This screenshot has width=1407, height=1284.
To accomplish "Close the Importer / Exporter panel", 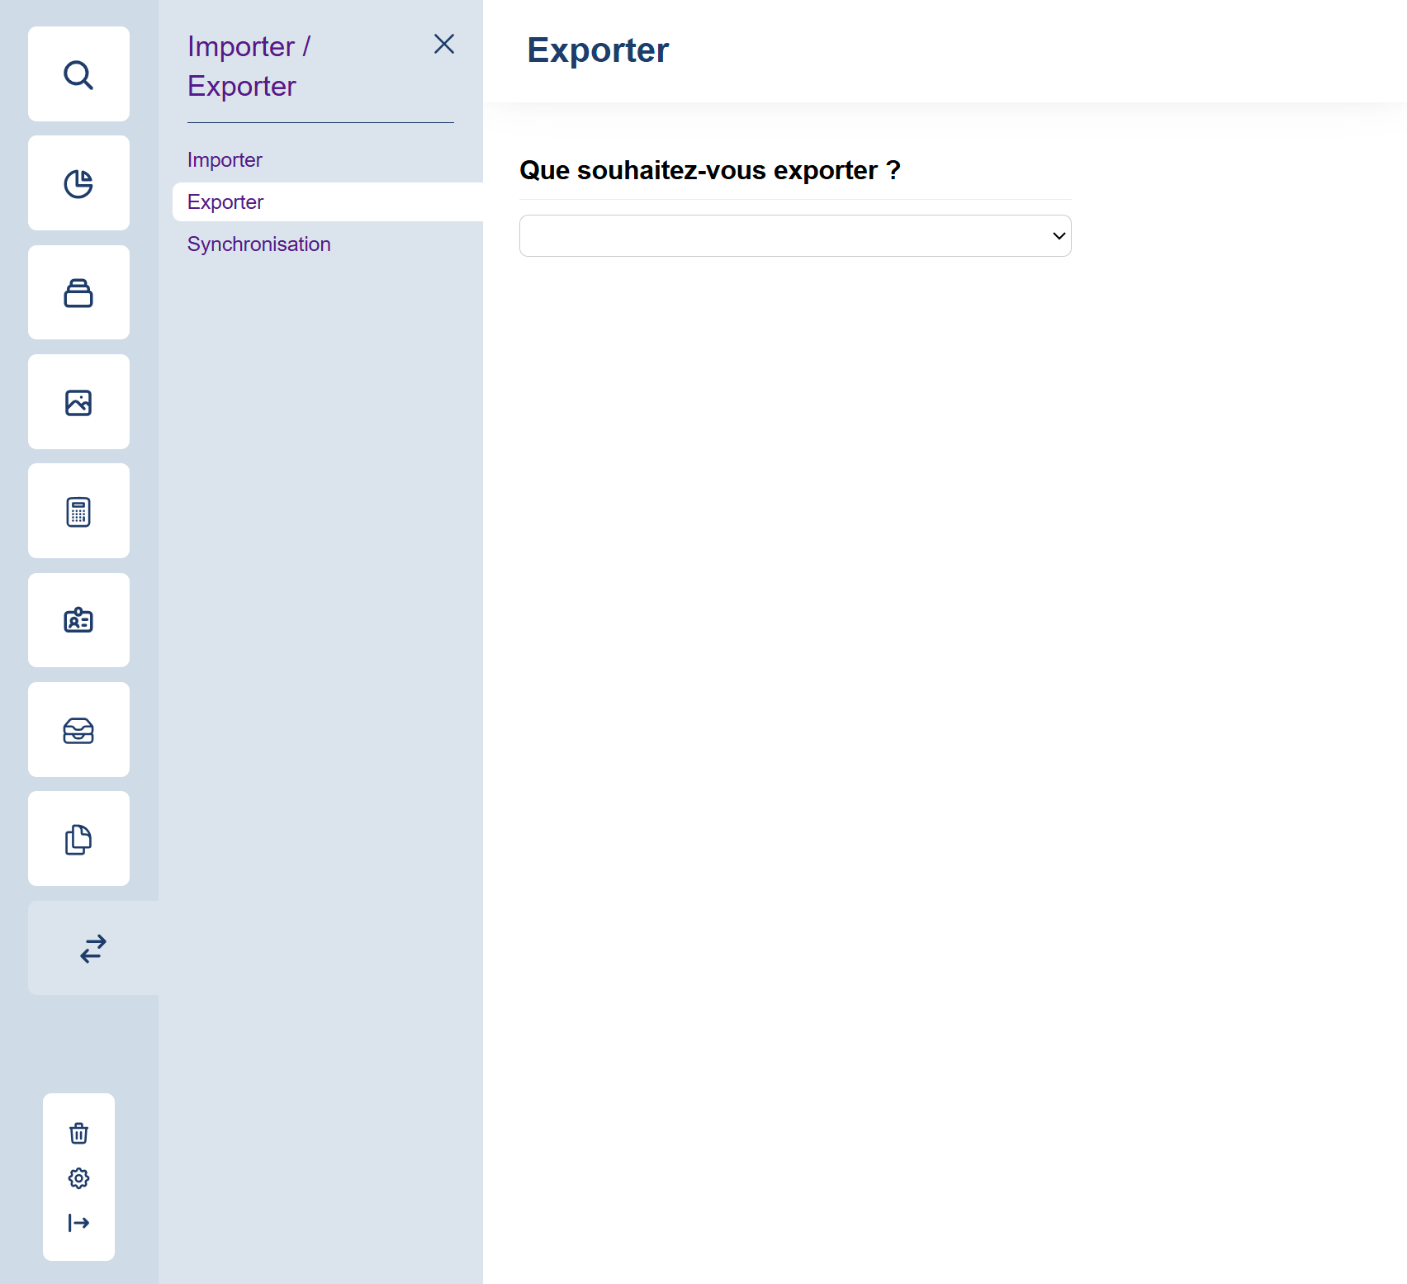I will pyautogui.click(x=444, y=44).
